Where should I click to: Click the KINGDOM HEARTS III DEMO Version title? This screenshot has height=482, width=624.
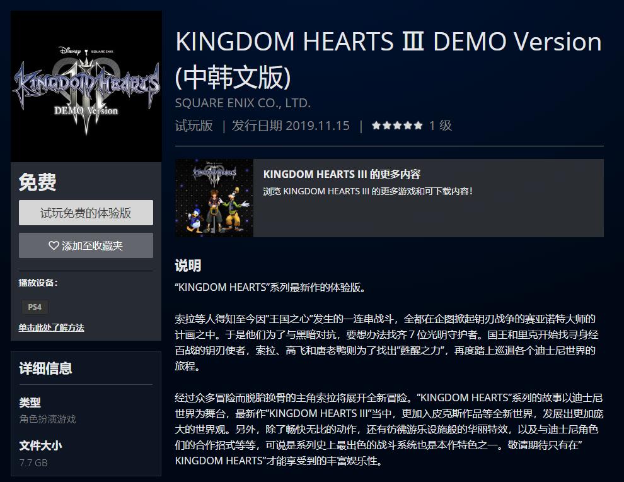tap(388, 60)
